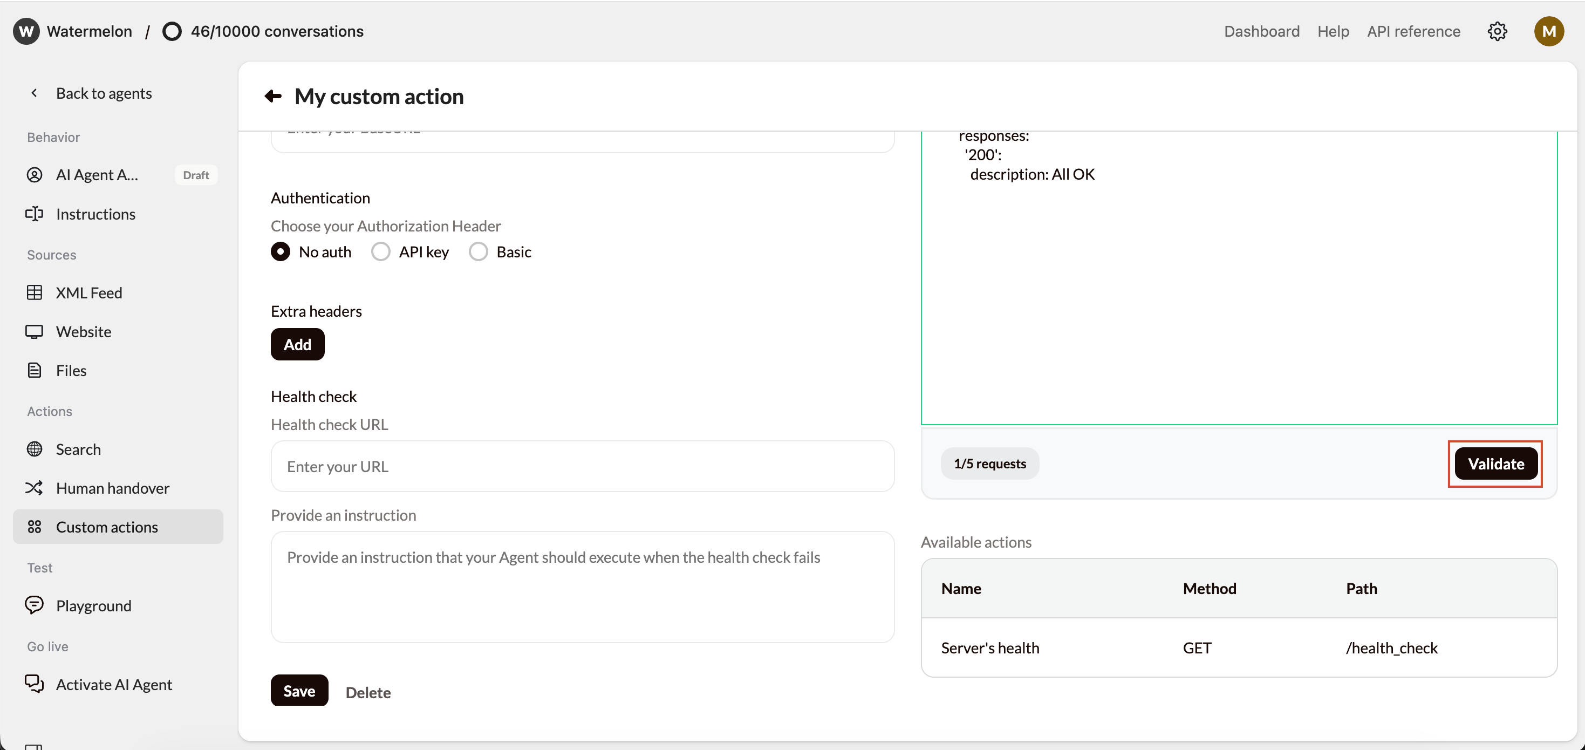Open the Help link
Screen dimensions: 1585x750
pos(1333,31)
